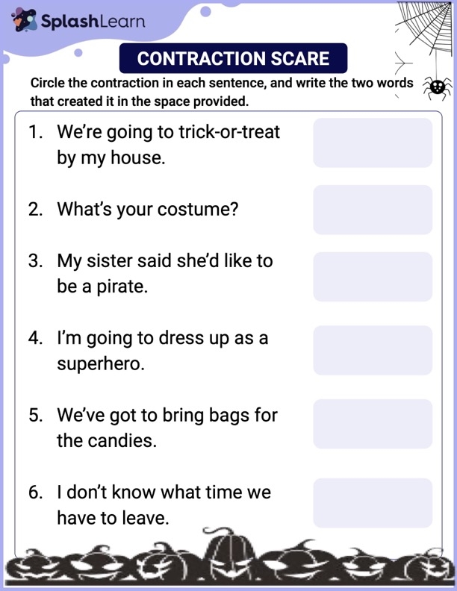Select the answer box for the superhero sentence
This screenshot has width=457, height=591.
(x=373, y=350)
